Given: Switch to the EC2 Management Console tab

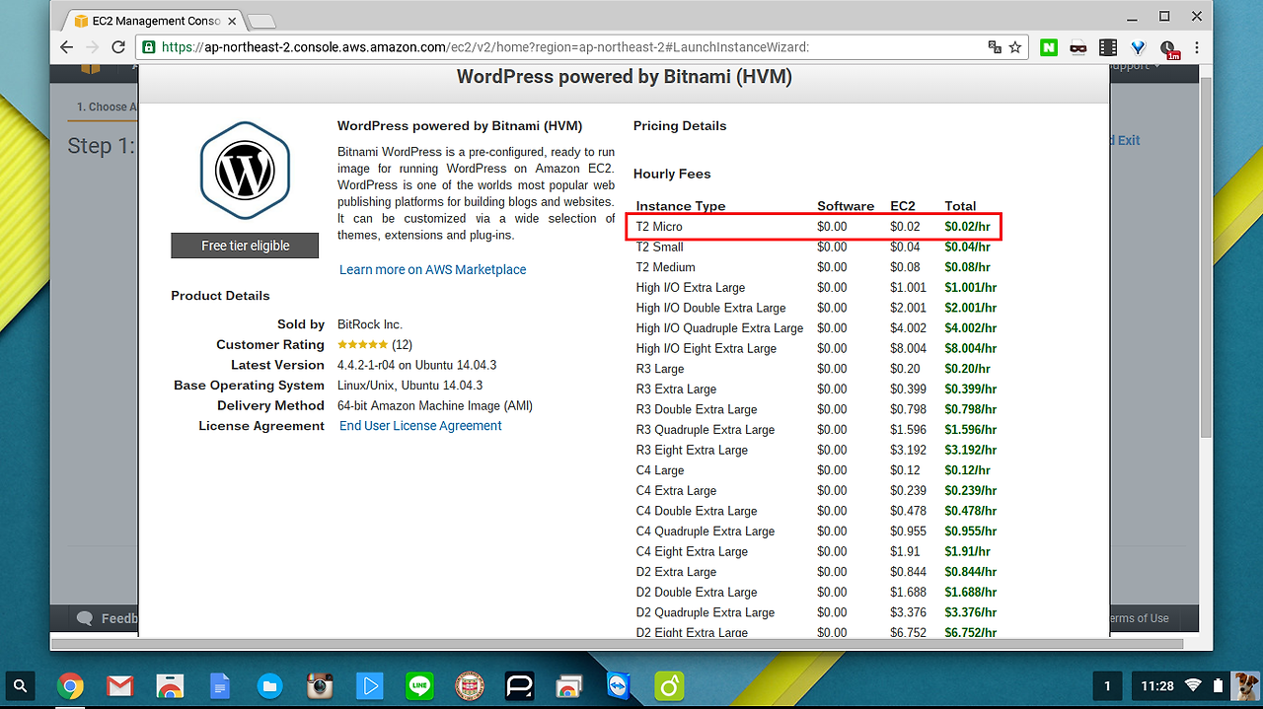Looking at the screenshot, I should (x=153, y=20).
